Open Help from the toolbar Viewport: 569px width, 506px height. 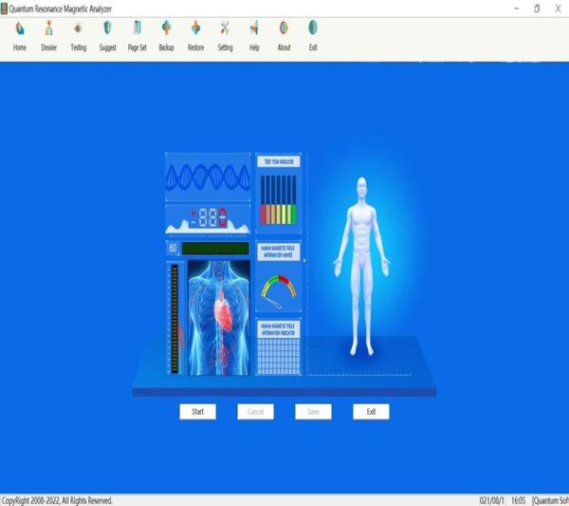[254, 28]
